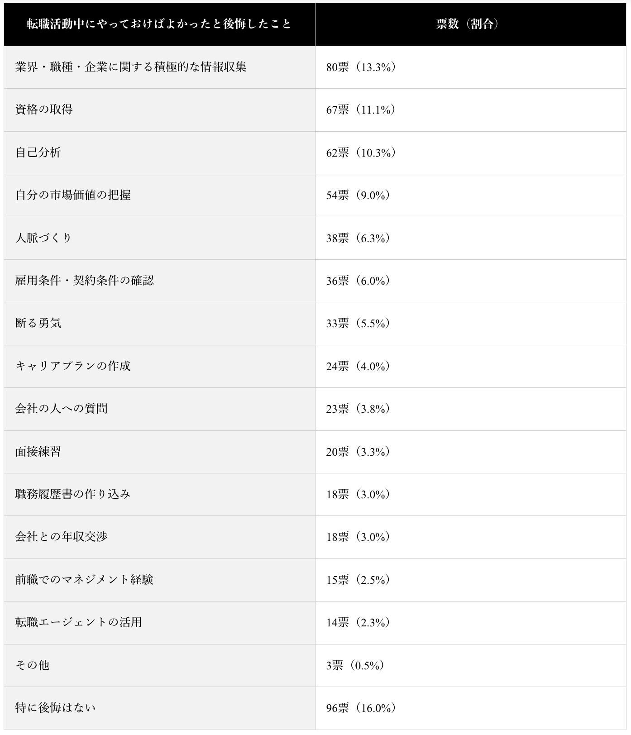Select the 業界・職種・企業に関する積極的な情報収集 row label
The image size is (631, 735).
click(131, 67)
